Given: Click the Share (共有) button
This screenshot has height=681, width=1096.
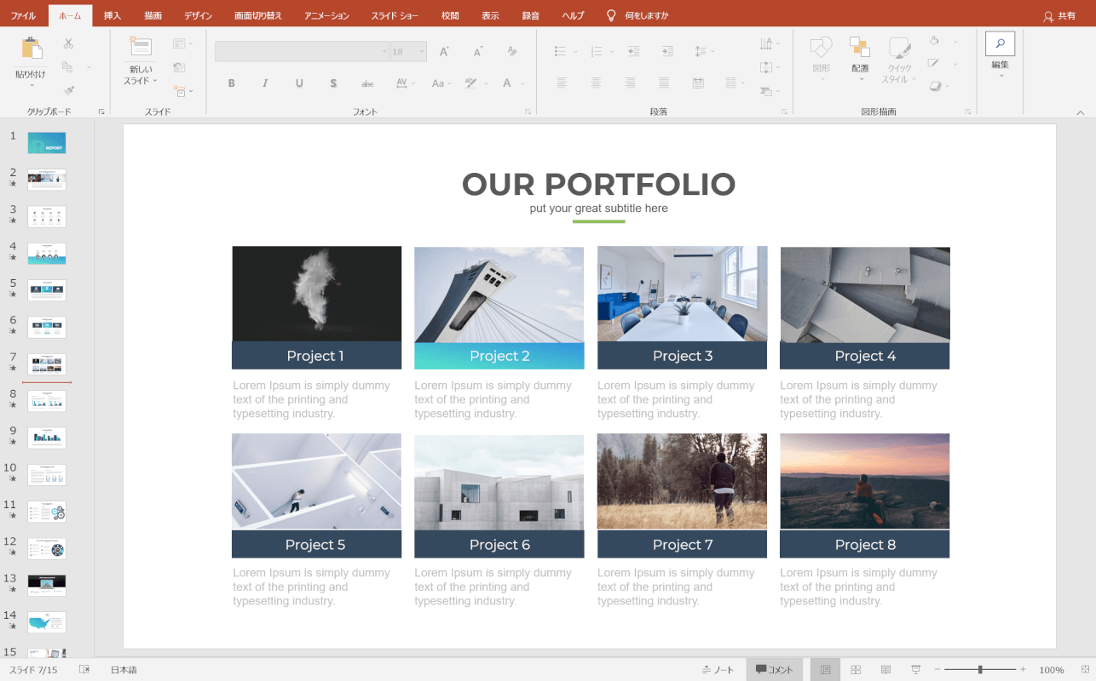Looking at the screenshot, I should tap(1059, 15).
